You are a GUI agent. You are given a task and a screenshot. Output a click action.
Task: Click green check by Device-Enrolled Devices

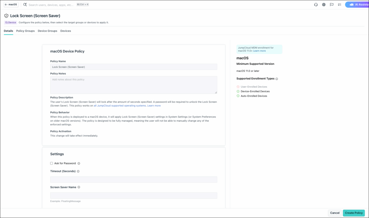tap(238, 91)
